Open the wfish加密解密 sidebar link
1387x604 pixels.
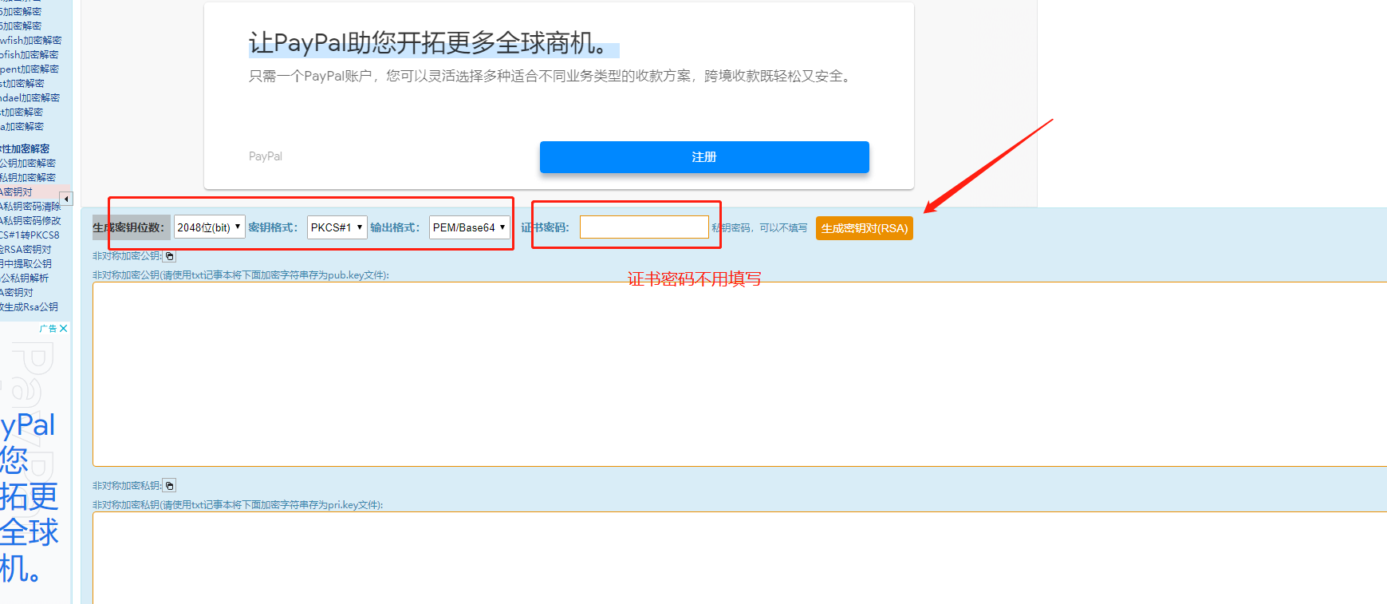pyautogui.click(x=30, y=40)
